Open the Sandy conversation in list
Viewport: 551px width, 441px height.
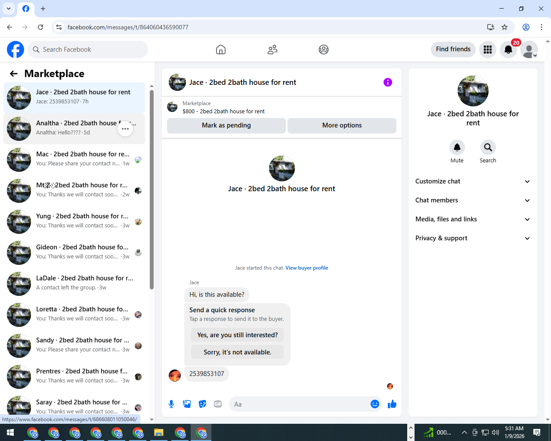pos(74,346)
